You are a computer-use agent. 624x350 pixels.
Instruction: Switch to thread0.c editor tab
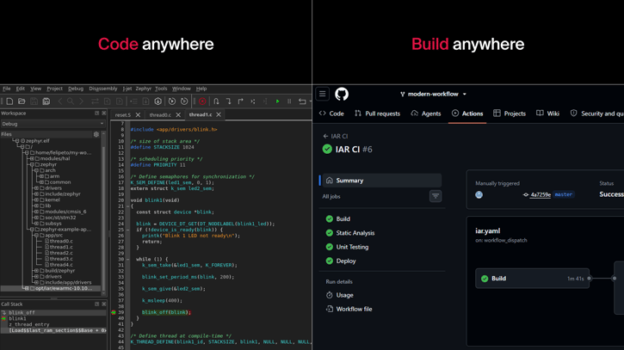[160, 115]
